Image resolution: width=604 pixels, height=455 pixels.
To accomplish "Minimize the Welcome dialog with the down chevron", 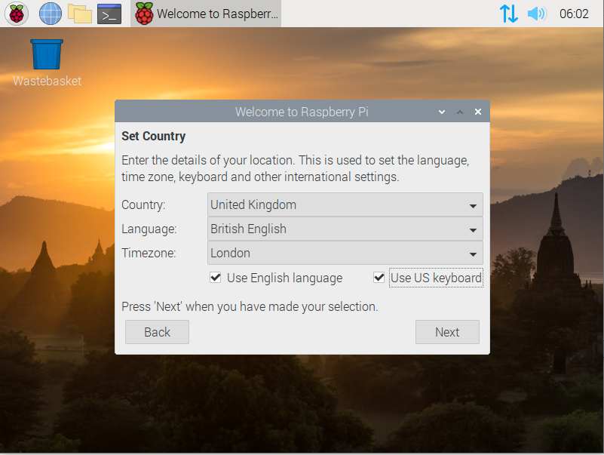I will (442, 112).
